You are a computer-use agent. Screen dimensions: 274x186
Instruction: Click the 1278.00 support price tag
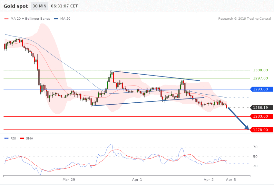click(x=262, y=130)
